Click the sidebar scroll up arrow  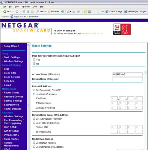click(x=28, y=44)
